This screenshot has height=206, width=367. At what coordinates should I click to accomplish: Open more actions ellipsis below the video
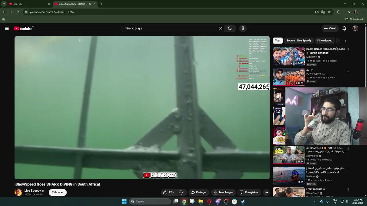(x=266, y=192)
